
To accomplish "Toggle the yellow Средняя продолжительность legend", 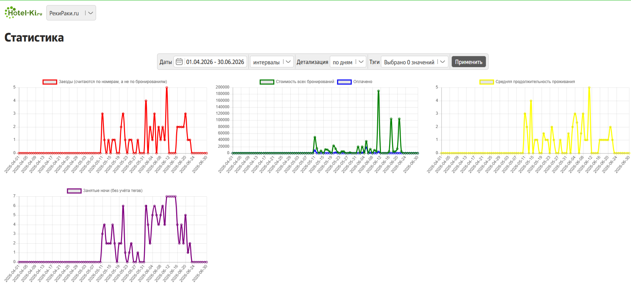I will pos(487,82).
